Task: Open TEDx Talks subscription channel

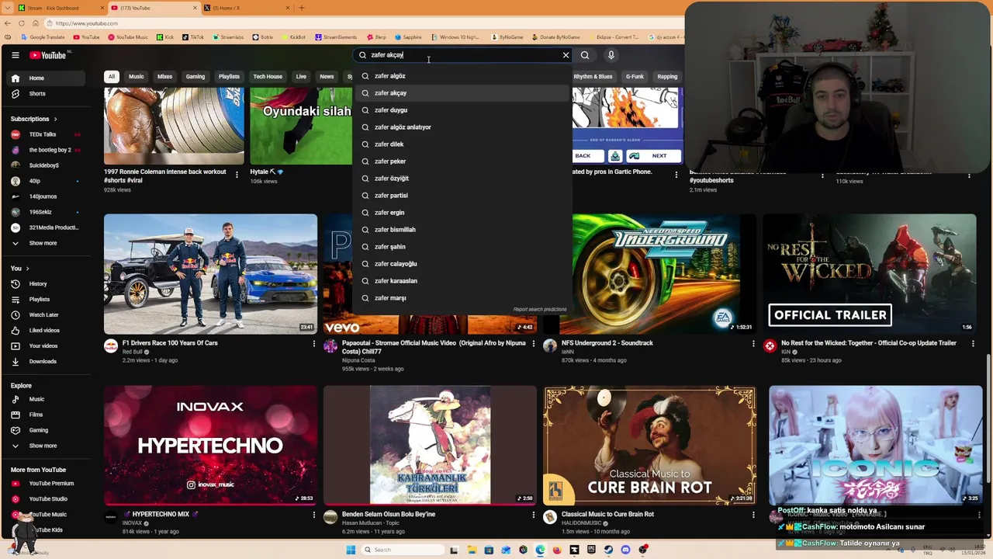Action: [44, 134]
